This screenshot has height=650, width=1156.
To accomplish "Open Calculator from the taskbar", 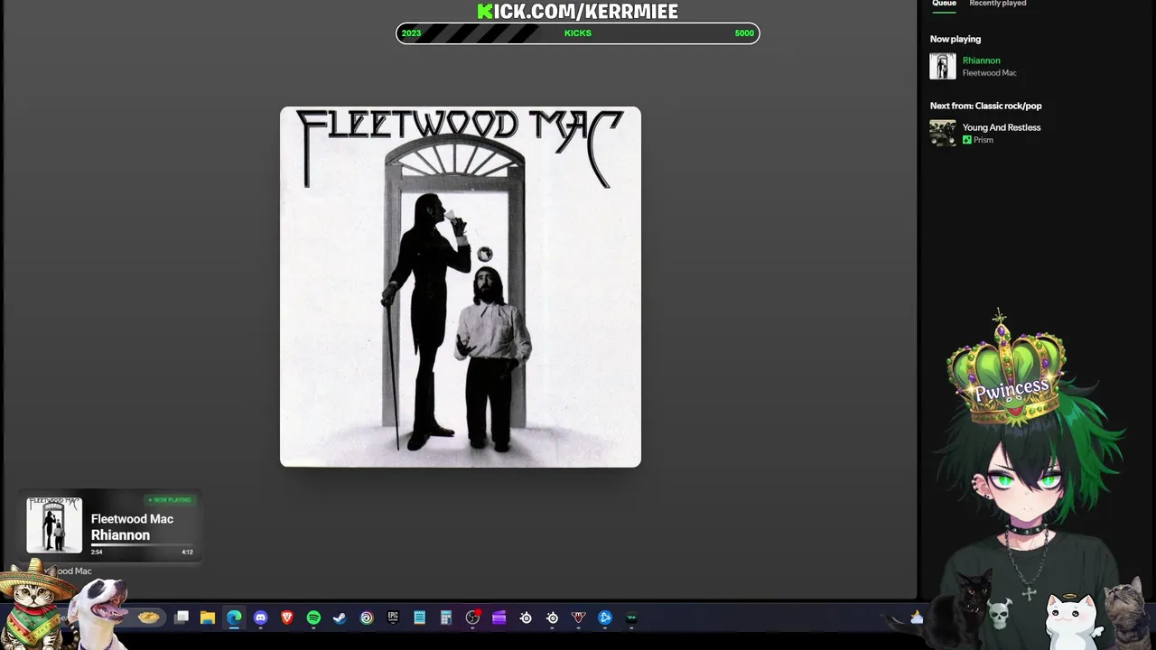I will point(446,617).
